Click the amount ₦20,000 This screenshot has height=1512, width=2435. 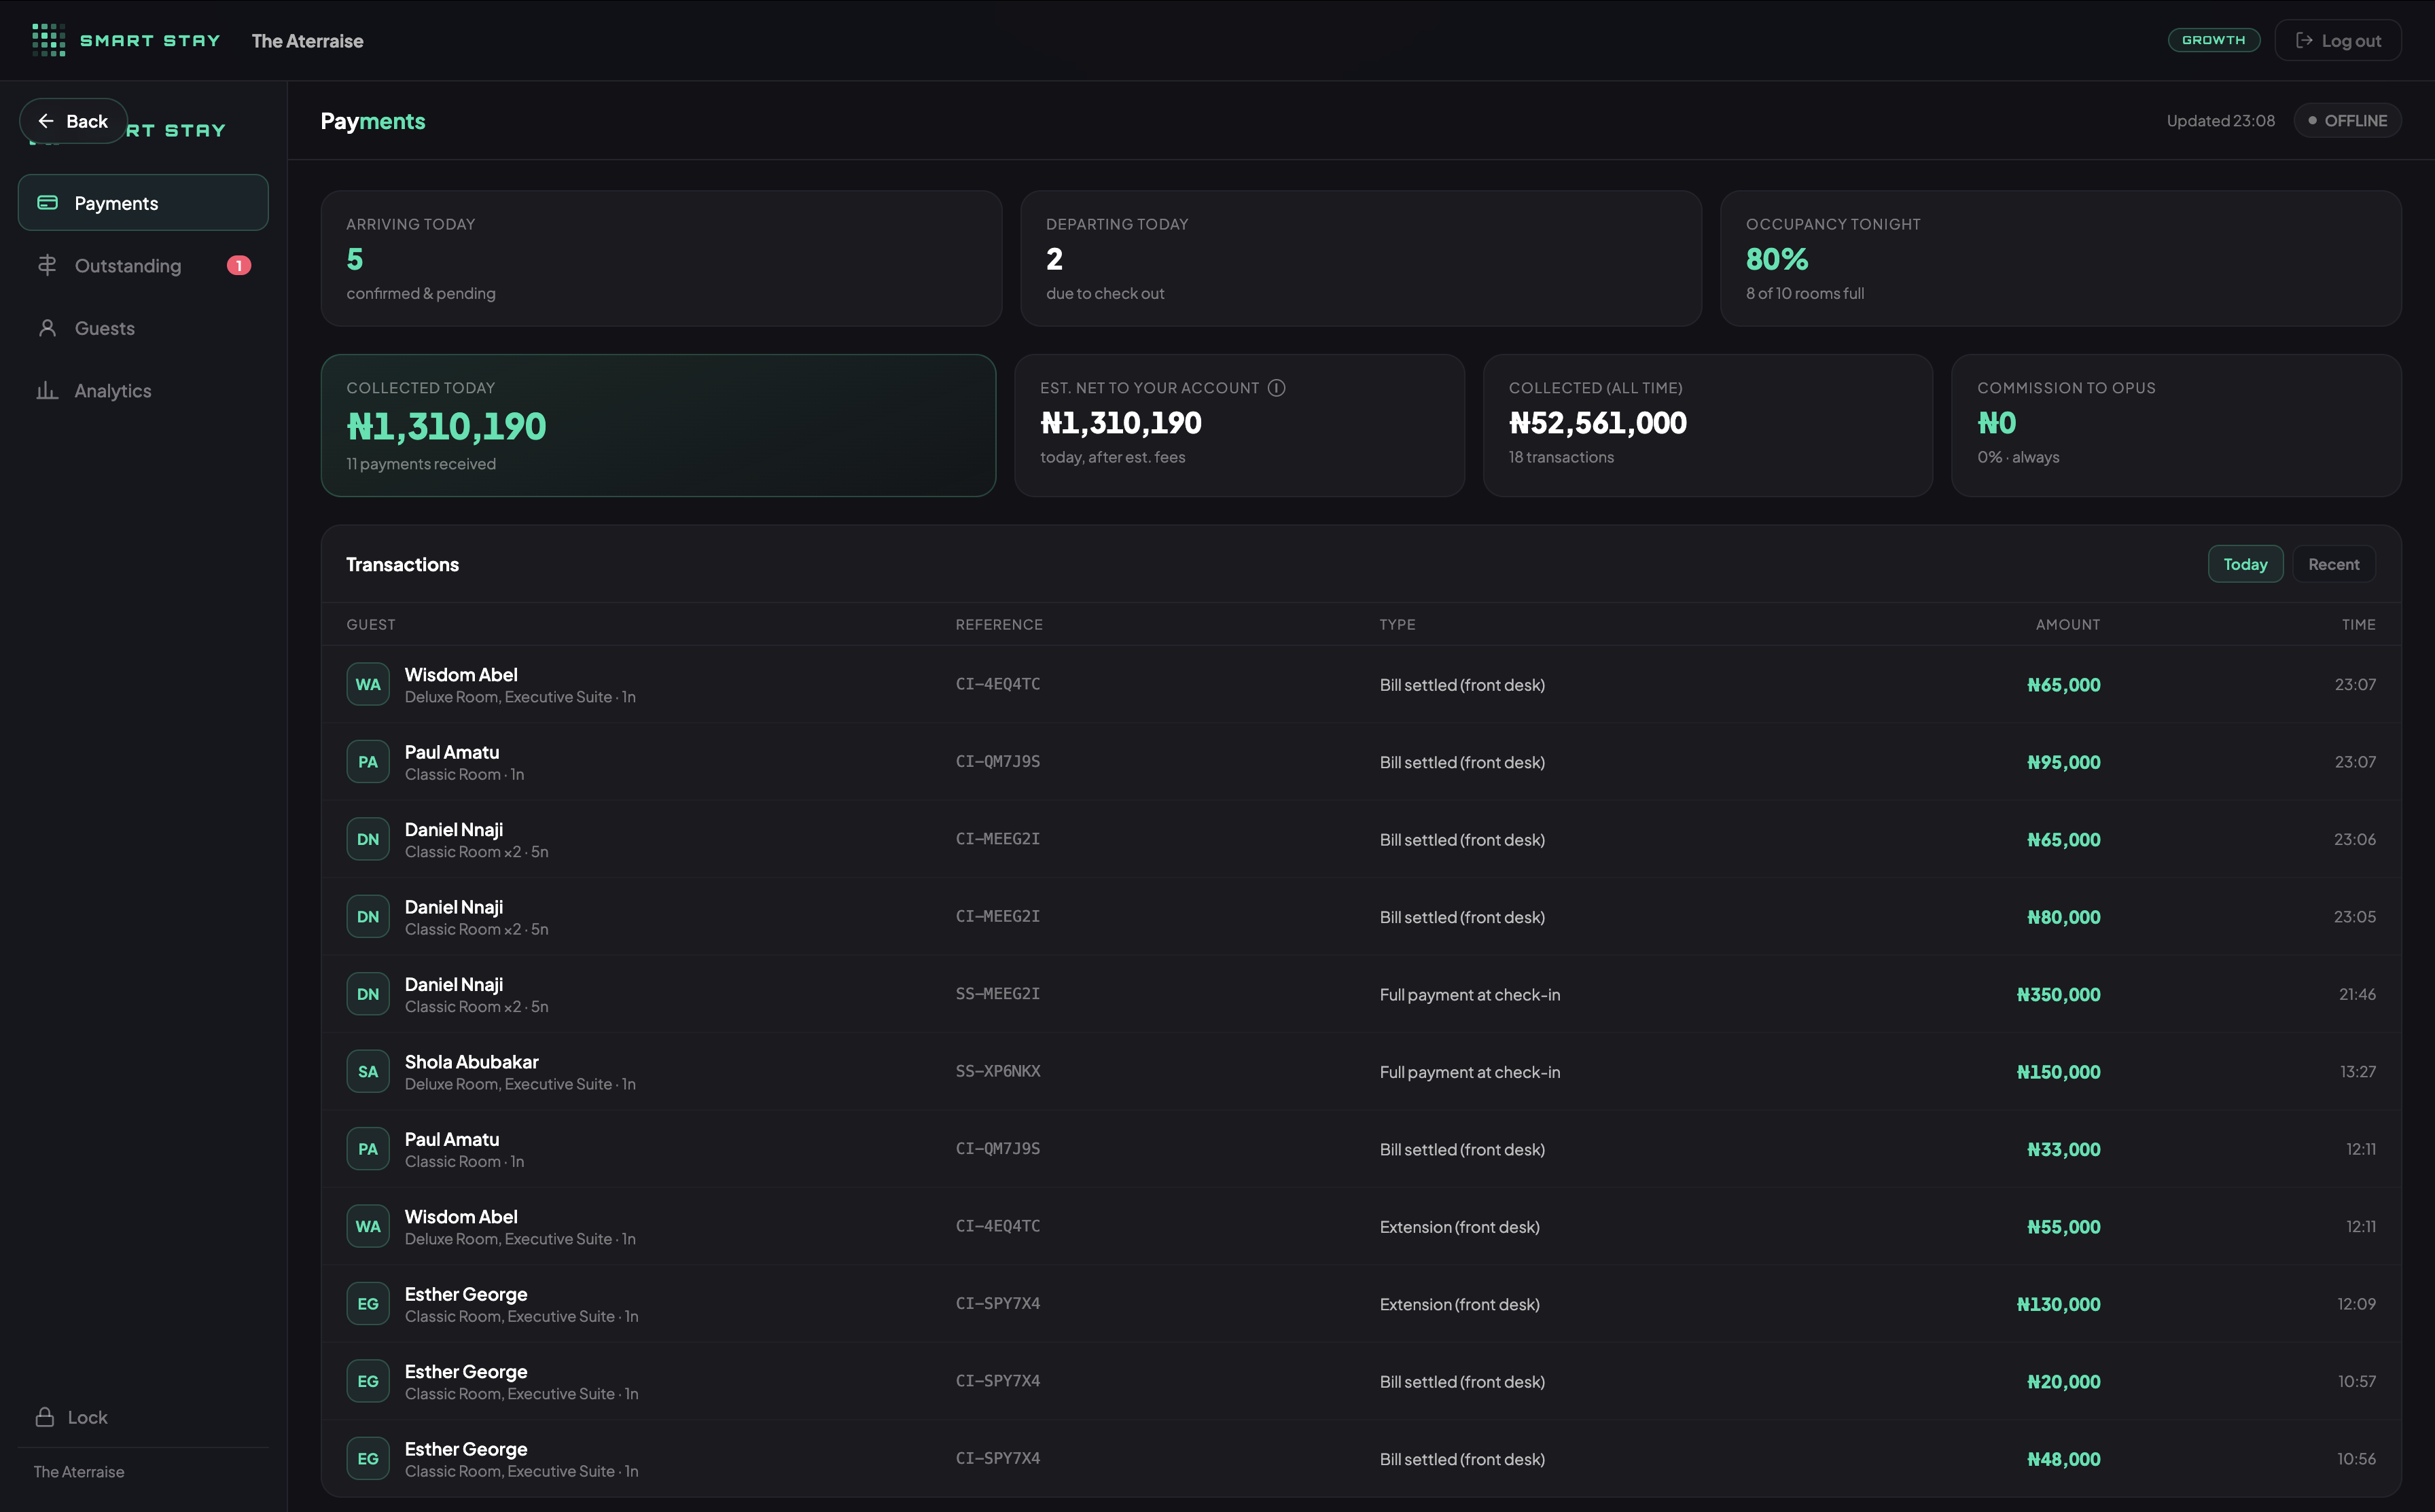click(2063, 1382)
